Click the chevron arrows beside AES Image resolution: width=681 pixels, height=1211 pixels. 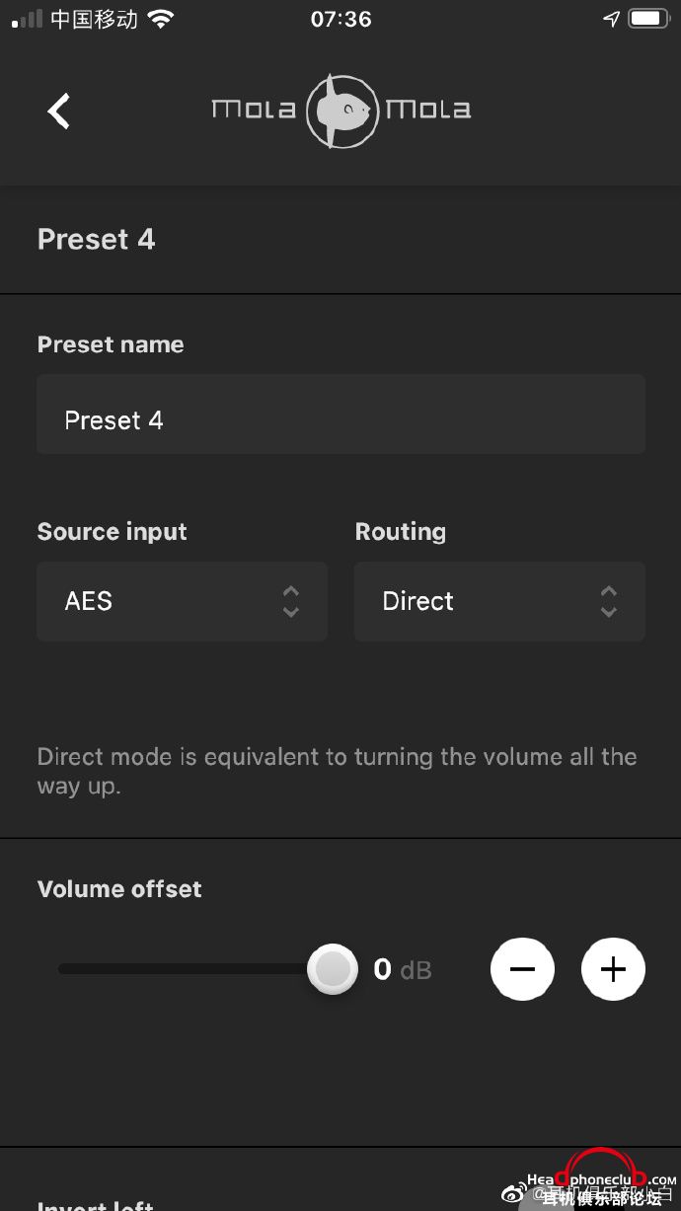290,601
